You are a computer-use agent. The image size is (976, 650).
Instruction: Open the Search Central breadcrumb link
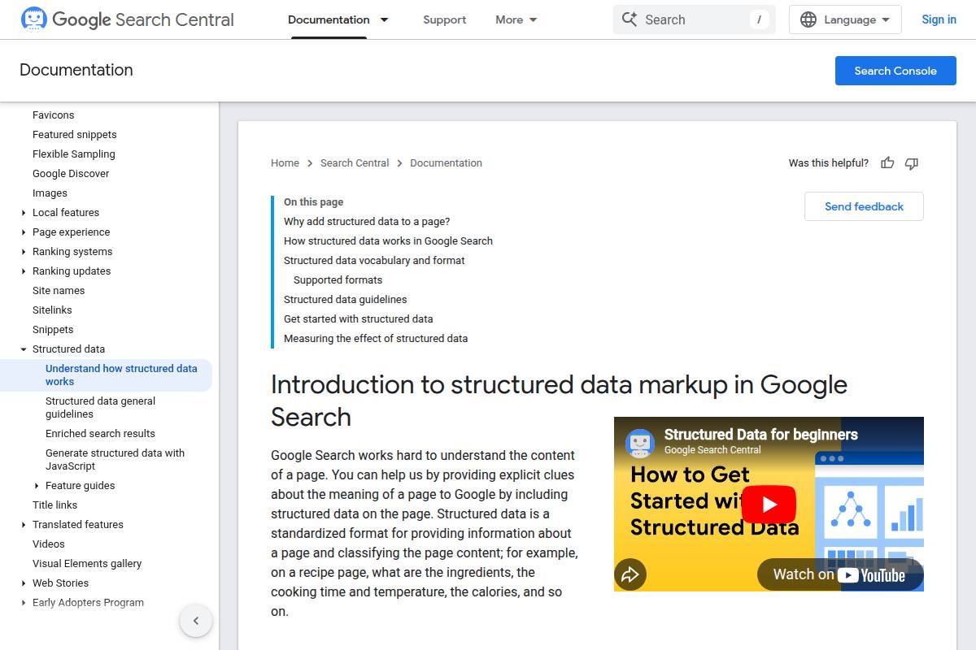(355, 162)
